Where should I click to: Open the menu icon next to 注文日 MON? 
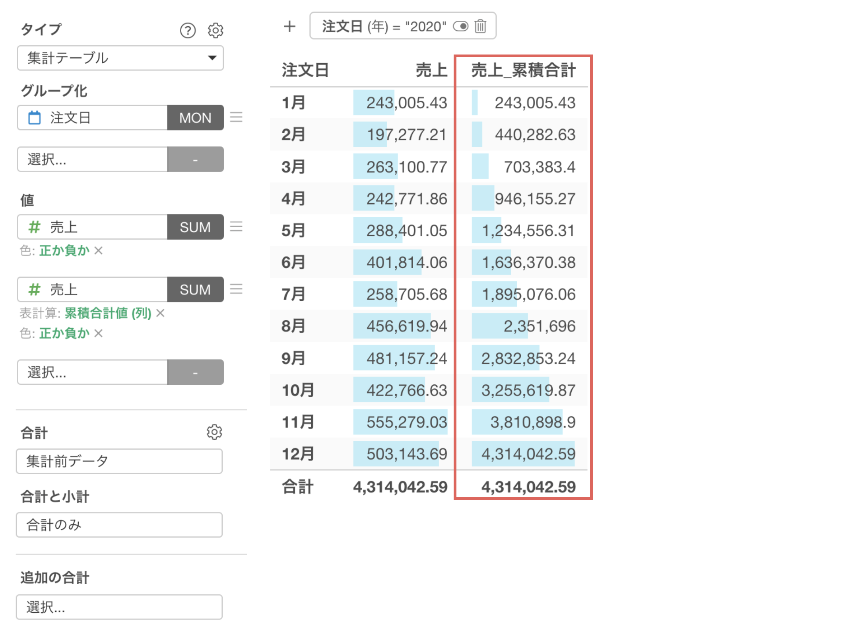[236, 117]
